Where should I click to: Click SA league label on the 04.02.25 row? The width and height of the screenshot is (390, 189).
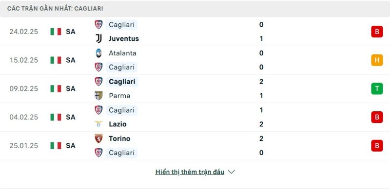point(71,117)
